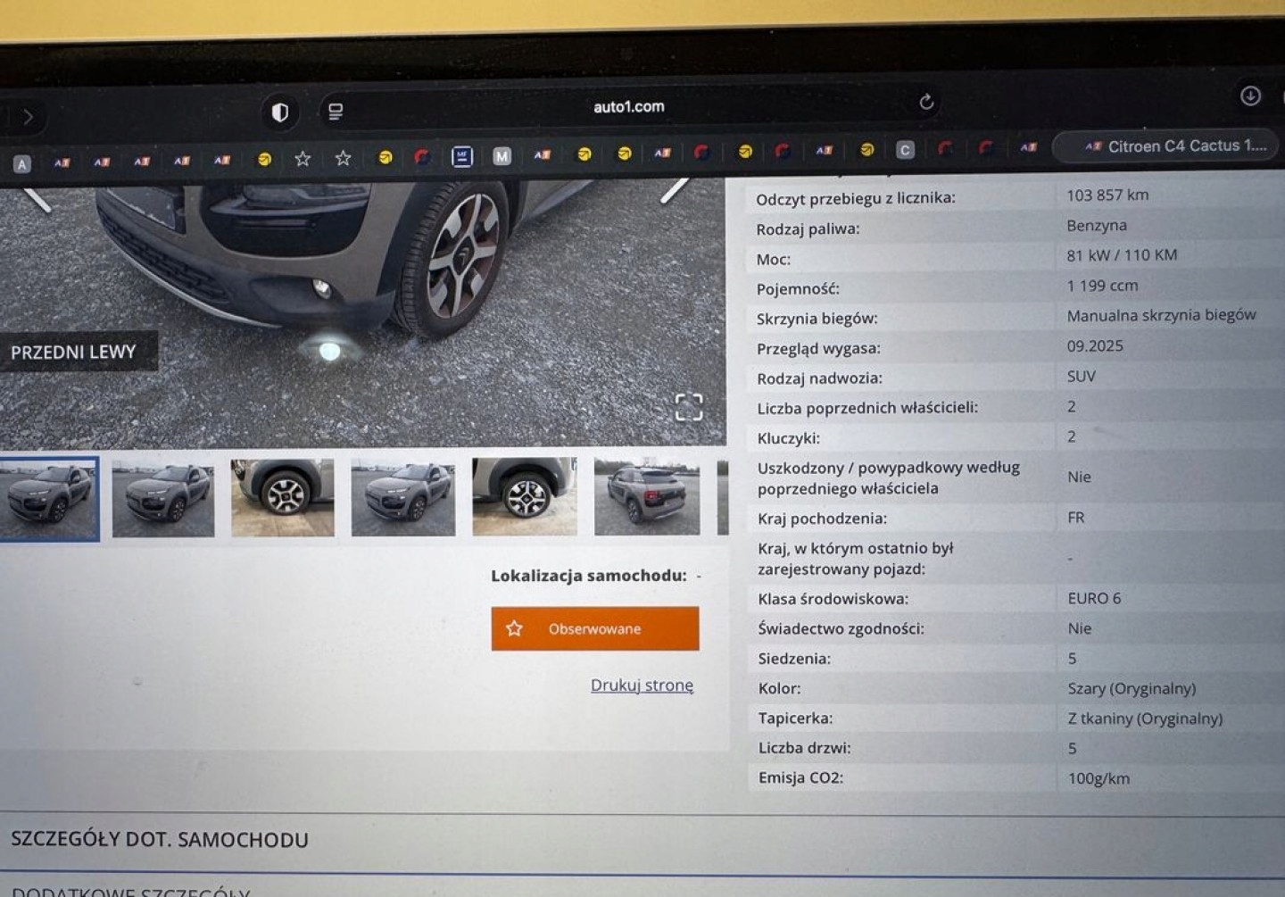Click the 'Odczyt przebiegu z licznika:' label

(x=855, y=198)
